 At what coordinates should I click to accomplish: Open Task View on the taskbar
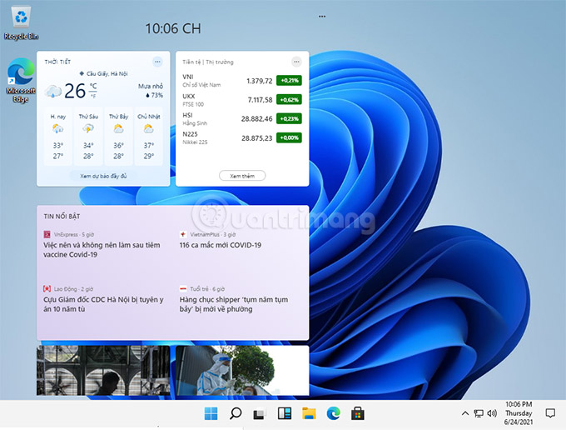260,413
